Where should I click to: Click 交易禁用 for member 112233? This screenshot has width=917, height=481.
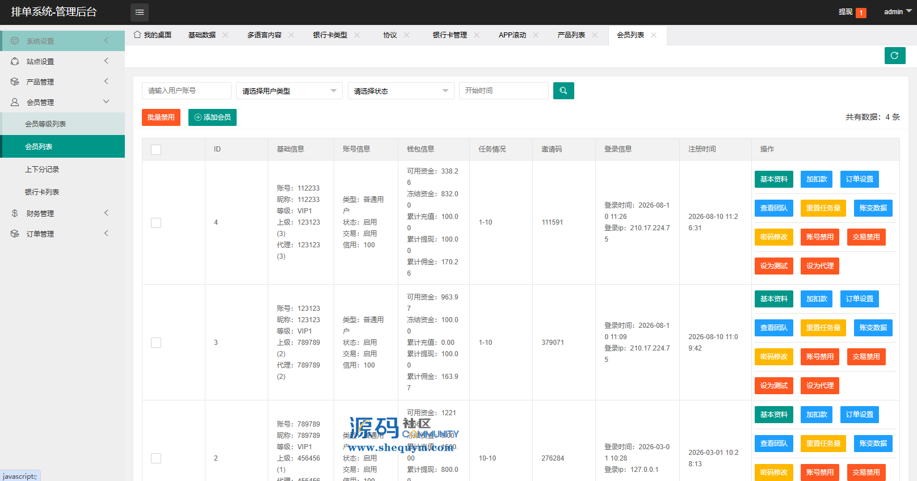[x=866, y=237]
